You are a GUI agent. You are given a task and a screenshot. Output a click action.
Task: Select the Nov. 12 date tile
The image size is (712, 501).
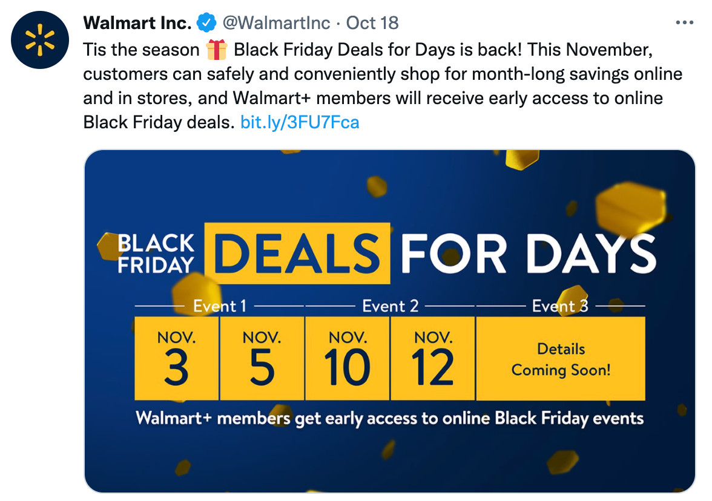(433, 358)
